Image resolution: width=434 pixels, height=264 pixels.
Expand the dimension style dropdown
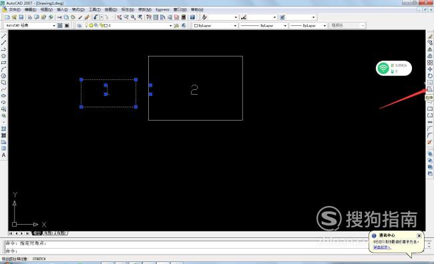pyautogui.click(x=274, y=17)
